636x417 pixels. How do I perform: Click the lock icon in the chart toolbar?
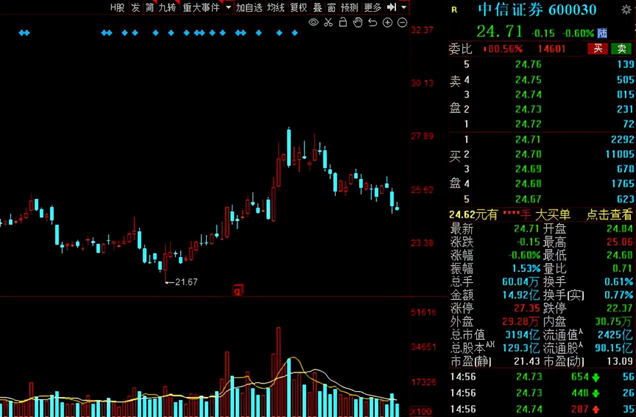pos(343,22)
